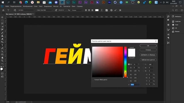Screen dimensions: 184x103
Task: Click the 3D text icon in options bar
Action: point(120,10)
